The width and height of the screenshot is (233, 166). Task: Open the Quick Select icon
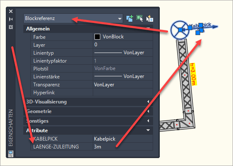(x=150, y=18)
